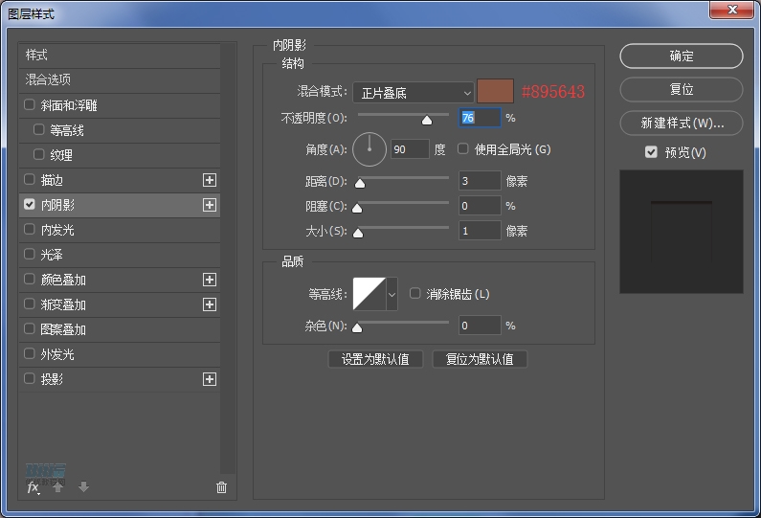Click 设置为默认值 button
The height and width of the screenshot is (518, 761).
click(375, 359)
